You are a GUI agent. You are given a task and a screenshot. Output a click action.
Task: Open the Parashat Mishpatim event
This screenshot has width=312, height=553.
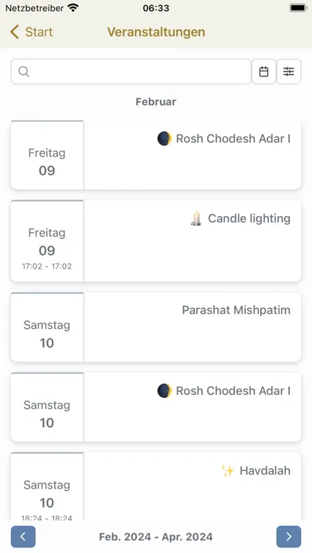click(156, 327)
